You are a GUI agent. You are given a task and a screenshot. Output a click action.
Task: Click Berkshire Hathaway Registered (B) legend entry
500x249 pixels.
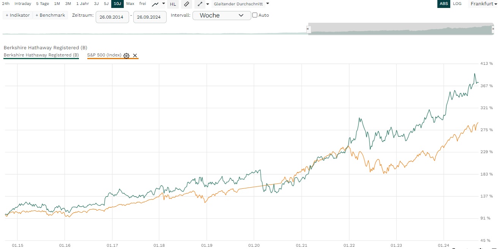coord(41,55)
